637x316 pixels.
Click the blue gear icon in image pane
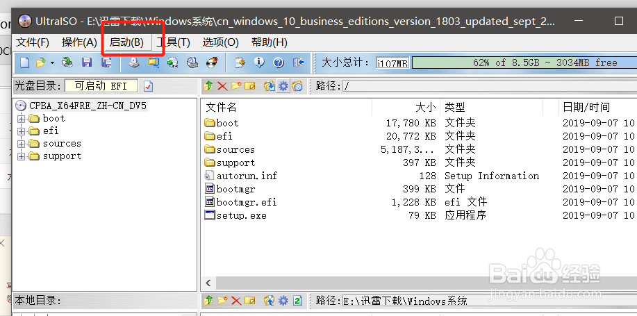click(283, 85)
